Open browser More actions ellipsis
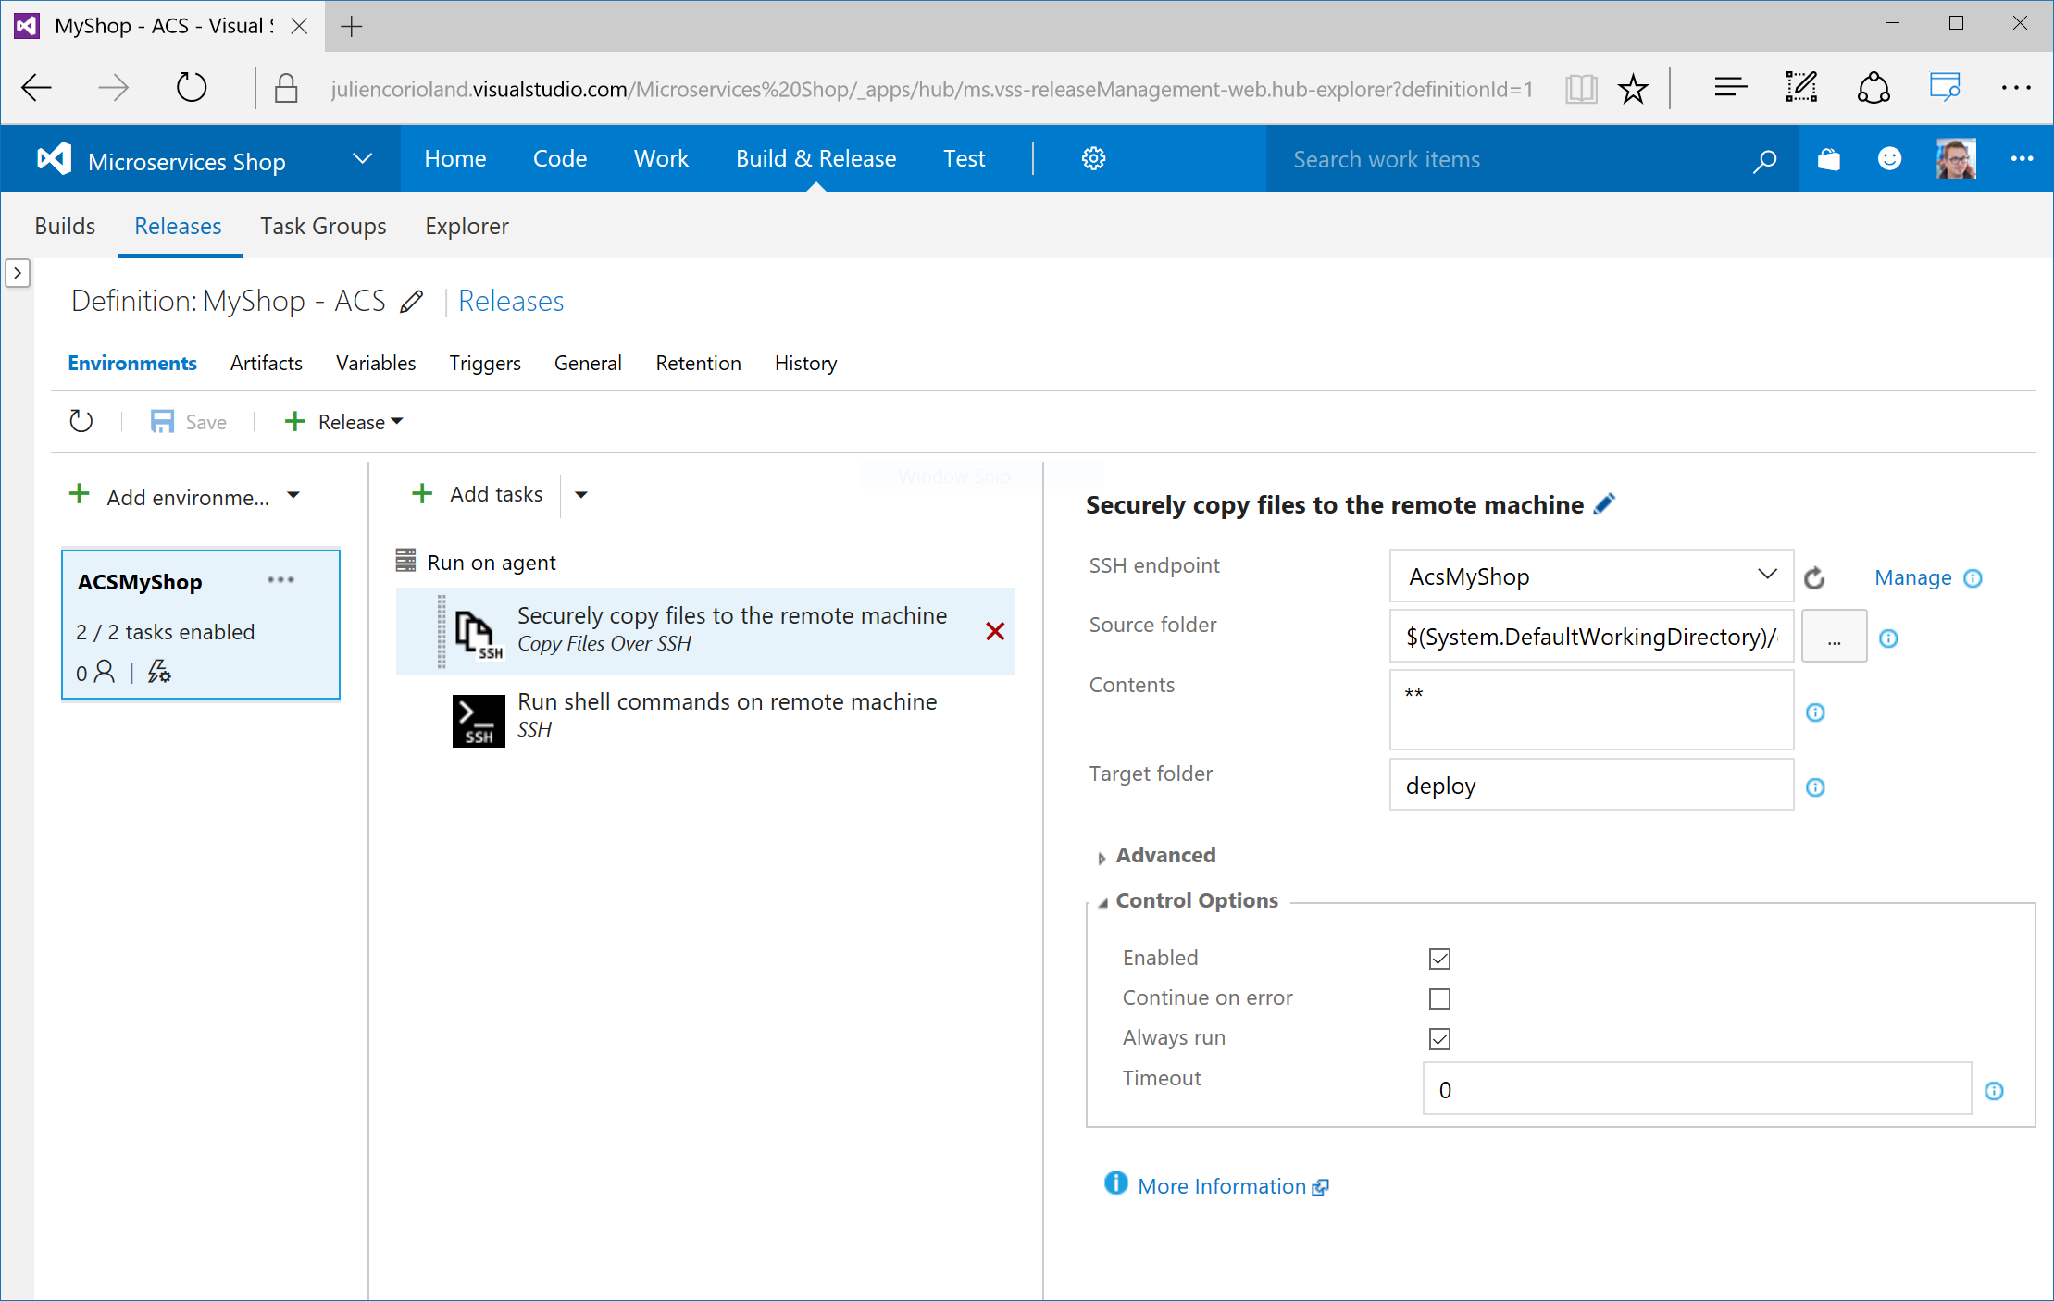This screenshot has height=1301, width=2054. 2016,88
